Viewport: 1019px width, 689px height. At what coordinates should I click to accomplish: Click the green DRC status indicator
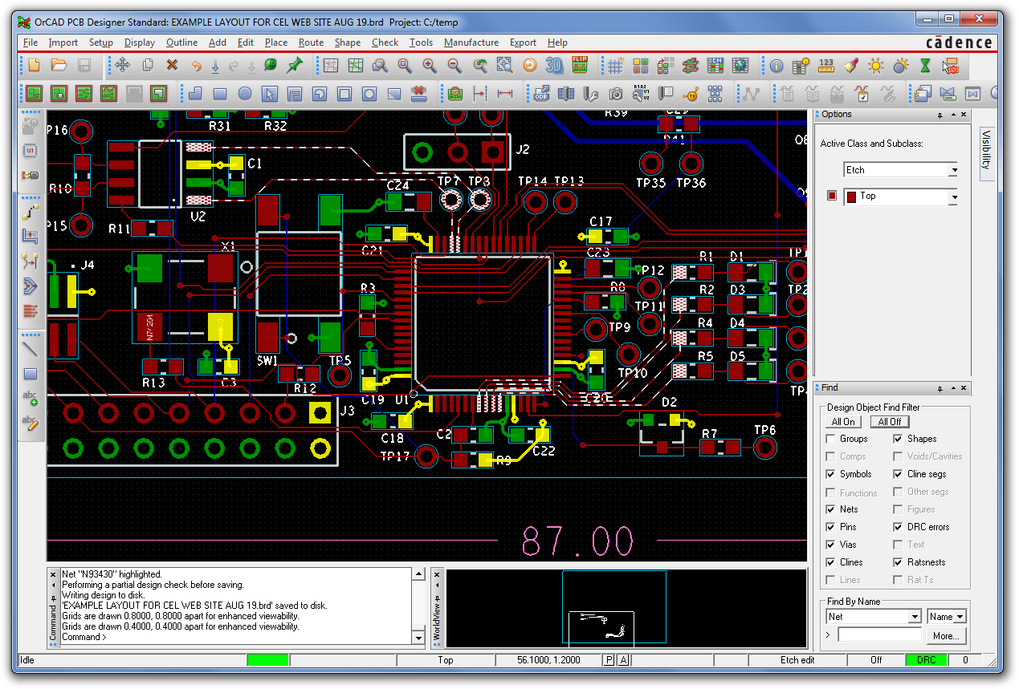pyautogui.click(x=926, y=660)
